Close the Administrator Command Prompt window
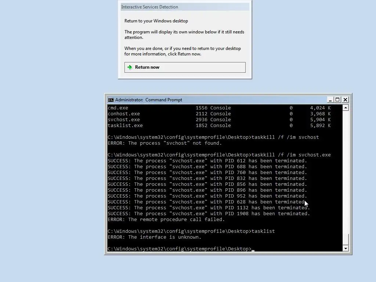This screenshot has height=282, width=376. [345, 100]
